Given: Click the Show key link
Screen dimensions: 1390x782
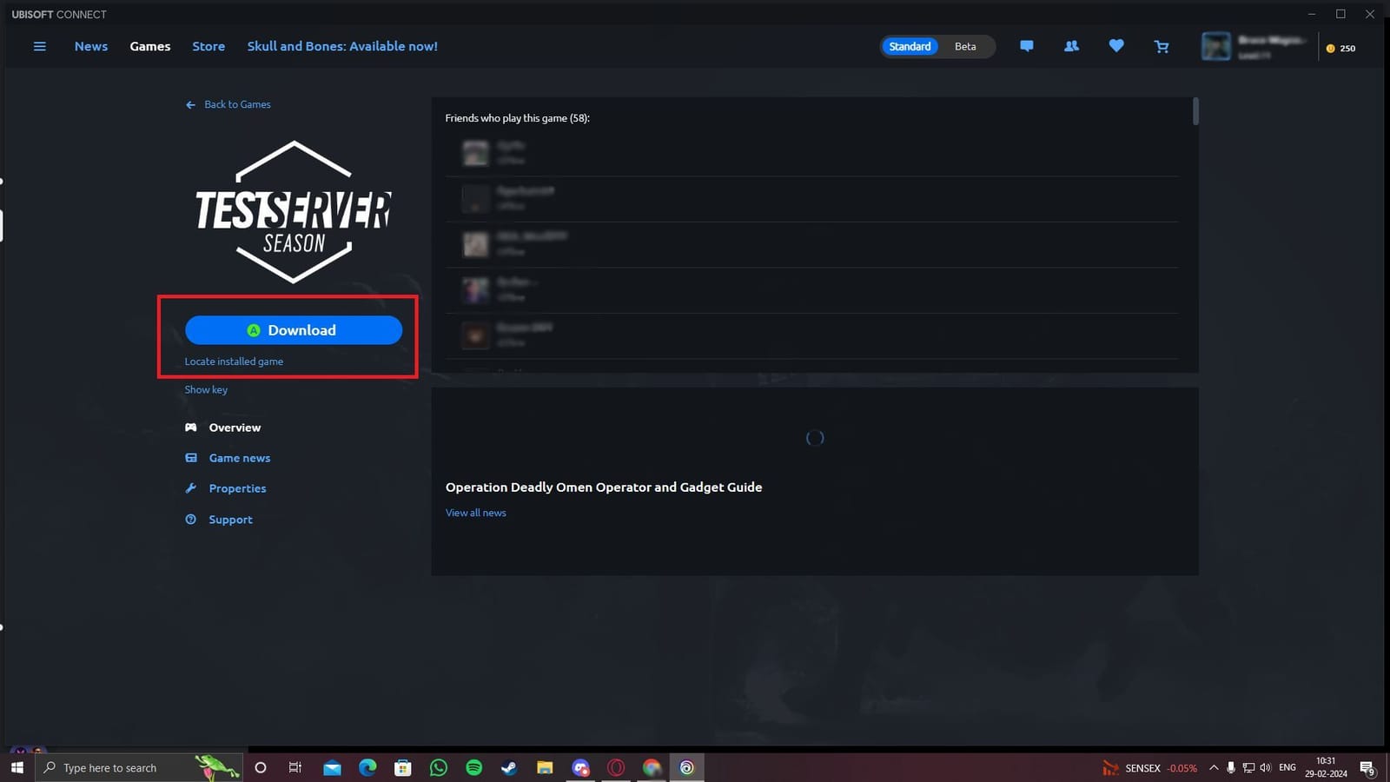Looking at the screenshot, I should [x=206, y=390].
